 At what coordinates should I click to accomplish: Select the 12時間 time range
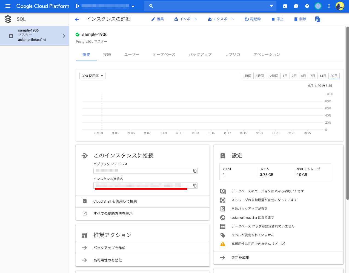(x=273, y=76)
